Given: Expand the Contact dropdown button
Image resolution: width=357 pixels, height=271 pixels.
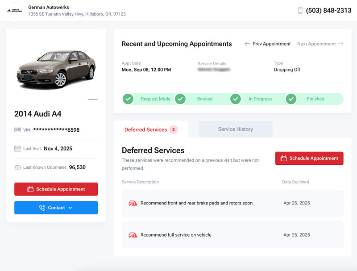Looking at the screenshot, I should click(x=56, y=208).
